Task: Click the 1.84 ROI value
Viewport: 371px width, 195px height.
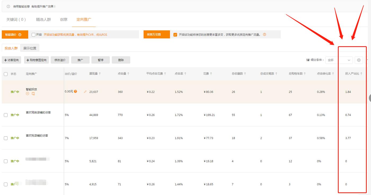Action: 348,92
